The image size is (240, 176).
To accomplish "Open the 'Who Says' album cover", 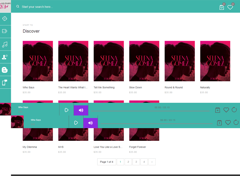I will pyautogui.click(x=38, y=61).
